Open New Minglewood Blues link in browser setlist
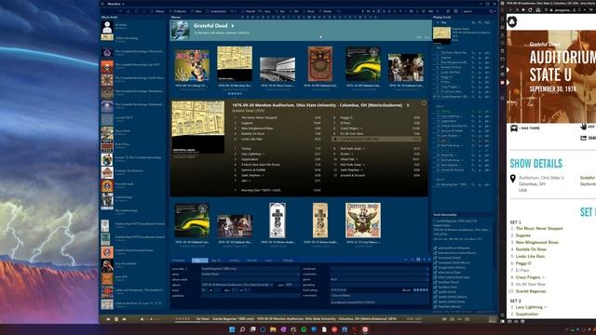596x335 pixels. [x=537, y=242]
